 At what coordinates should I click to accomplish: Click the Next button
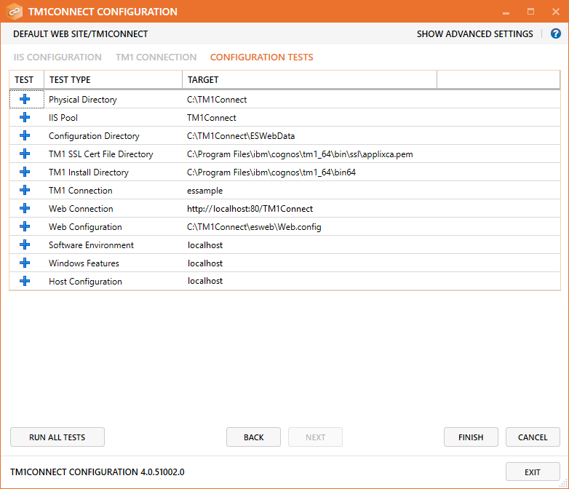315,437
